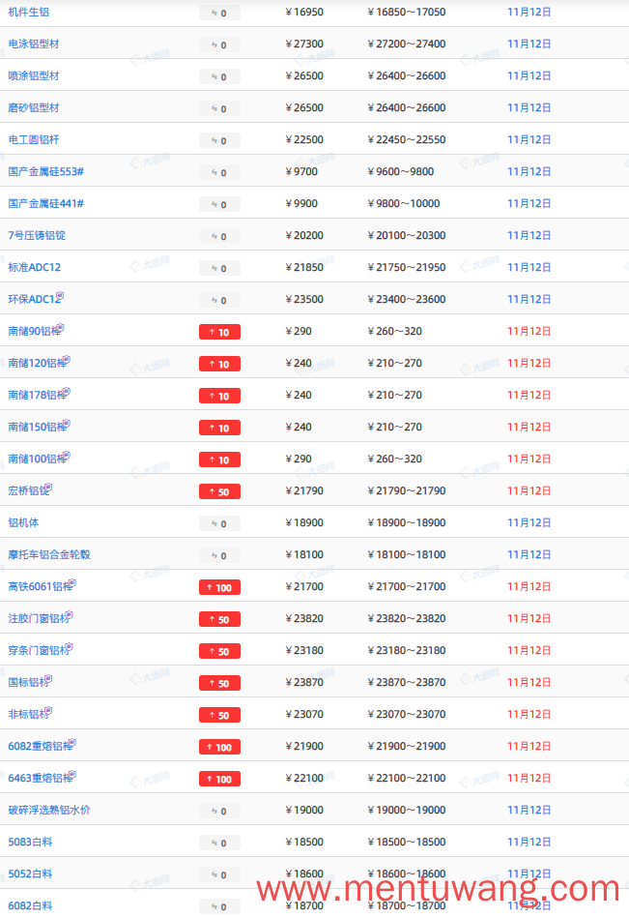Open the 南储150铝棒 link

(36, 427)
